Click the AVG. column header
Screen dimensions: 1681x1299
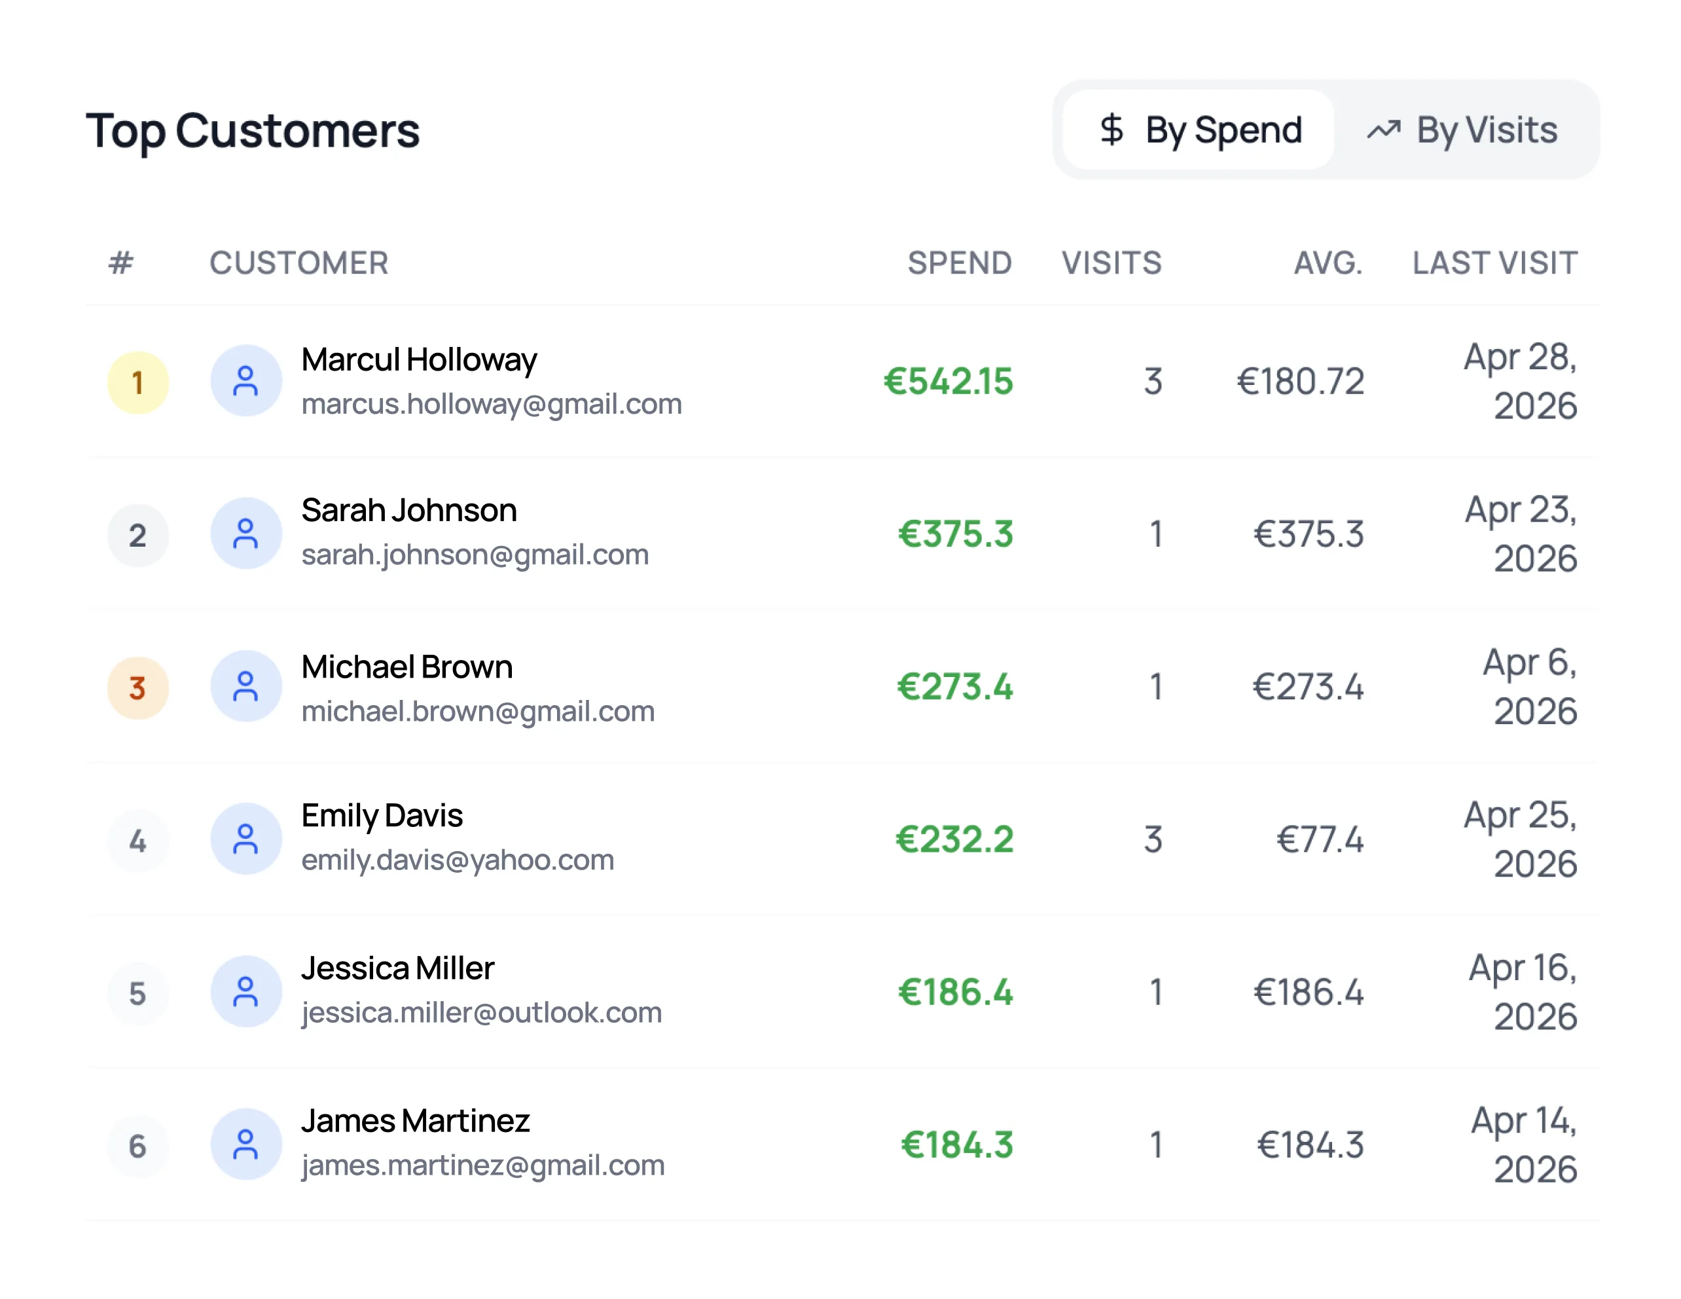click(1328, 263)
